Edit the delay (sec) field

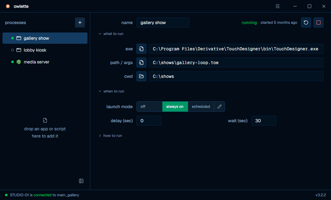(149, 121)
